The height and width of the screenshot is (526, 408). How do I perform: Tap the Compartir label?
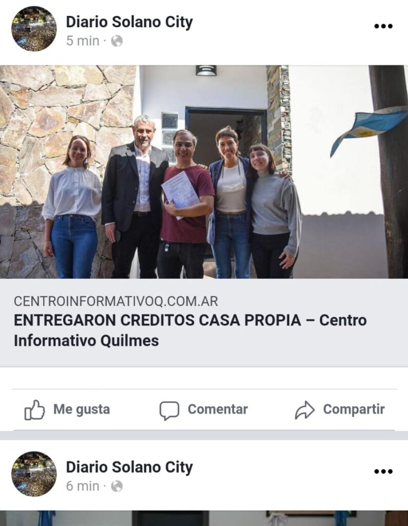354,409
